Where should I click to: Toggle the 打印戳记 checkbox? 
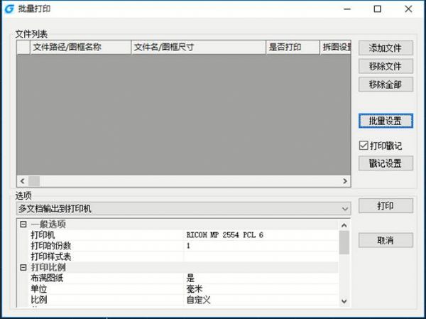tap(364, 146)
